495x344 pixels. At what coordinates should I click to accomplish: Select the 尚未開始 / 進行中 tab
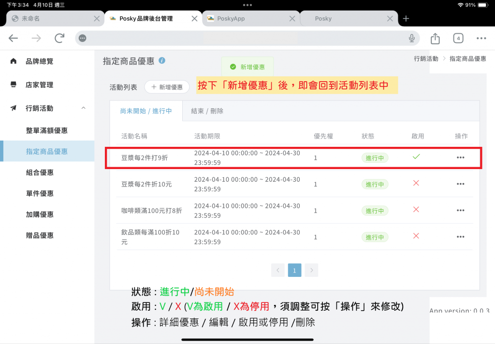click(146, 111)
